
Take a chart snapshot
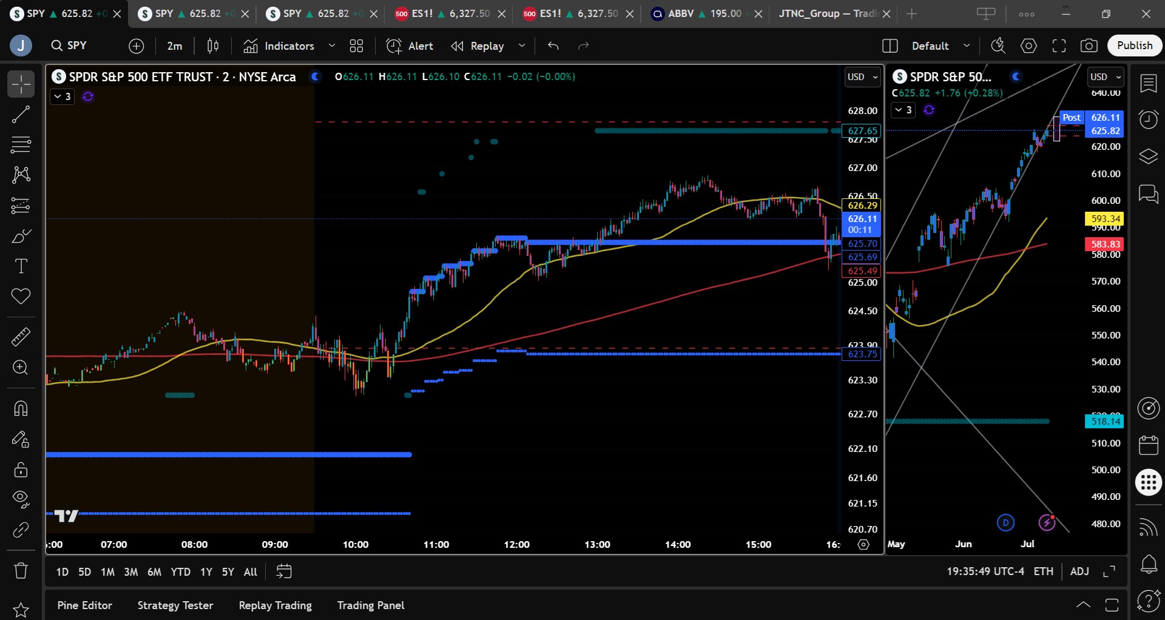[1089, 45]
